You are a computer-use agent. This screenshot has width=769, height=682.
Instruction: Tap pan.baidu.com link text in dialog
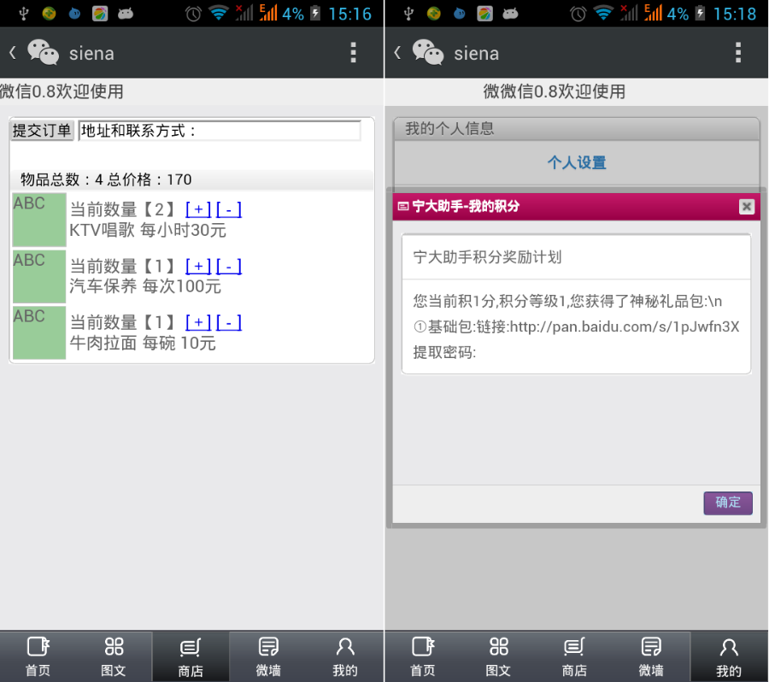pos(625,326)
